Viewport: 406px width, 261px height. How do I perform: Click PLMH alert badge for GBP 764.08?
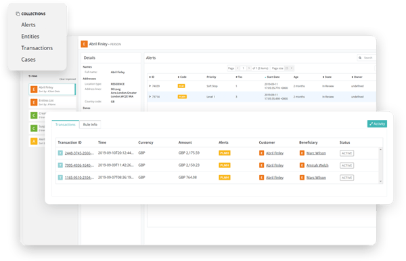pyautogui.click(x=225, y=178)
